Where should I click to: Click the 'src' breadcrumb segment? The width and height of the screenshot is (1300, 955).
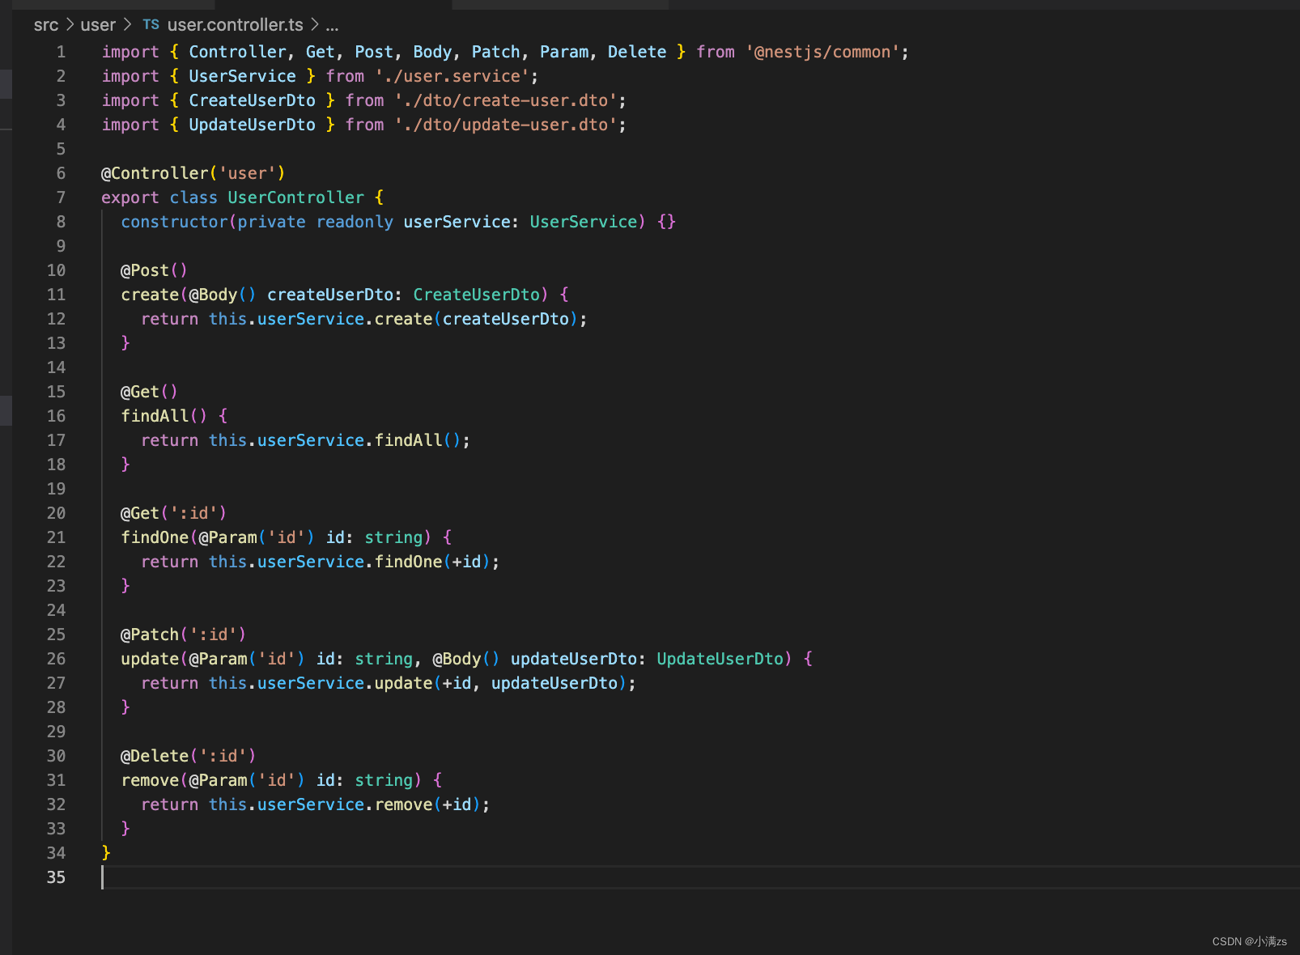46,25
